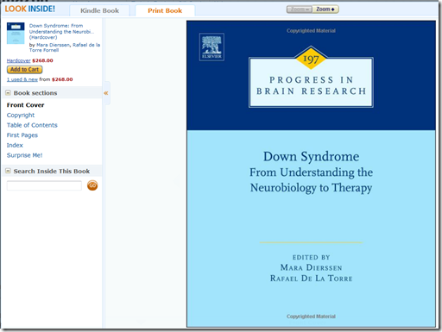Click the $268.00 used & new price
The image size is (442, 332).
(x=62, y=79)
